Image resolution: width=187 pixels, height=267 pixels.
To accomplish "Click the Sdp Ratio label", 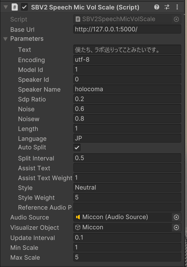I will tap(32, 99).
